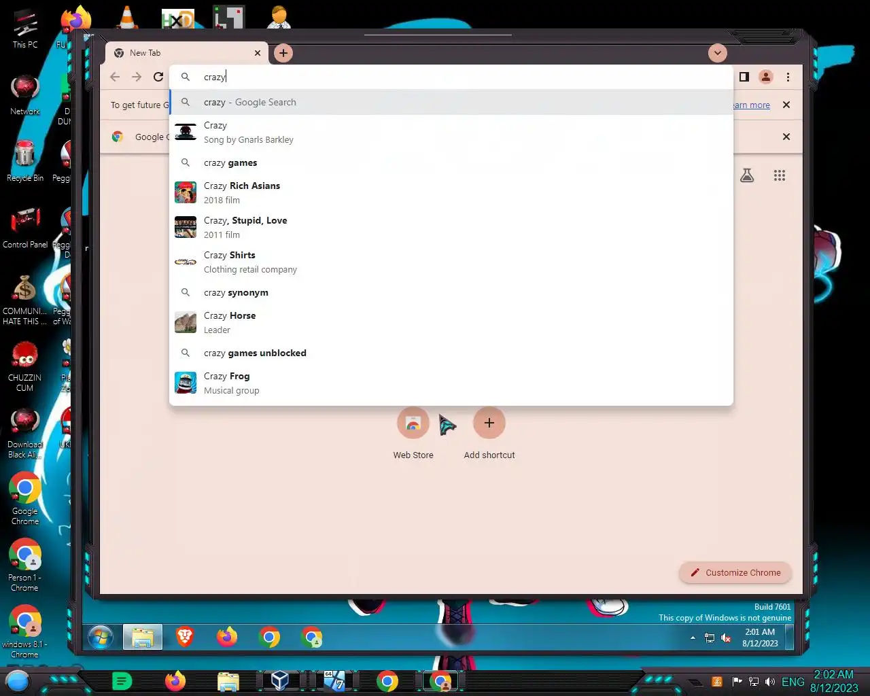Choose the crazy games unblocked suggestion
The width and height of the screenshot is (870, 696).
[451, 353]
